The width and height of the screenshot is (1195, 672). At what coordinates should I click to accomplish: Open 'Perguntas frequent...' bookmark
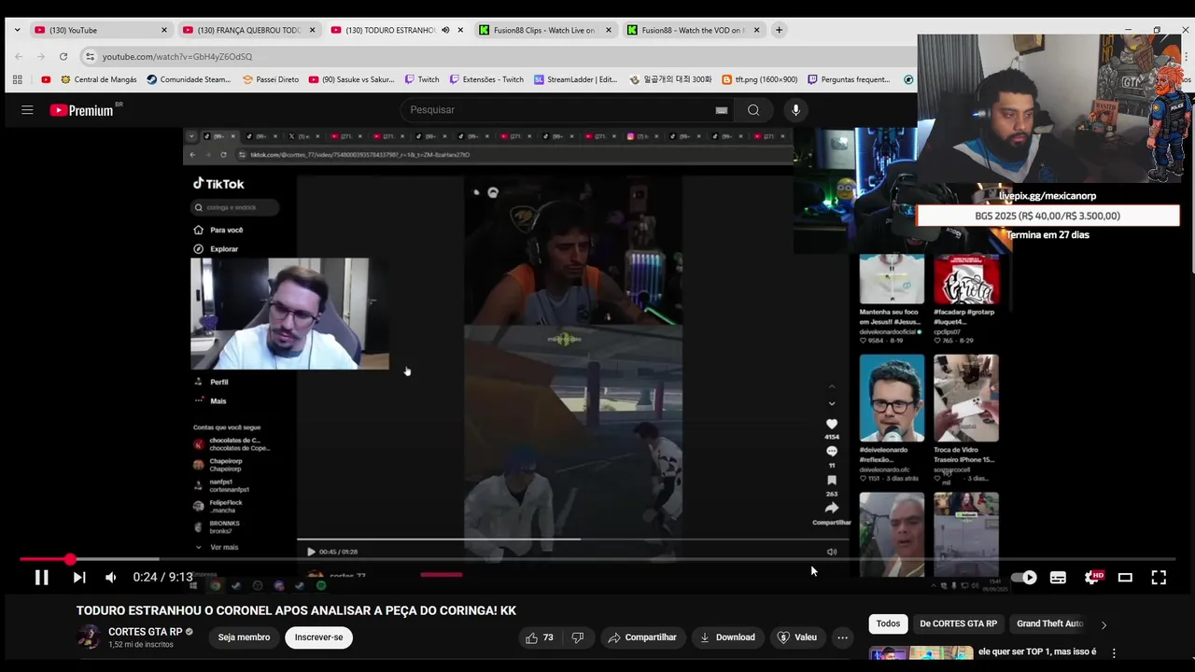848,79
